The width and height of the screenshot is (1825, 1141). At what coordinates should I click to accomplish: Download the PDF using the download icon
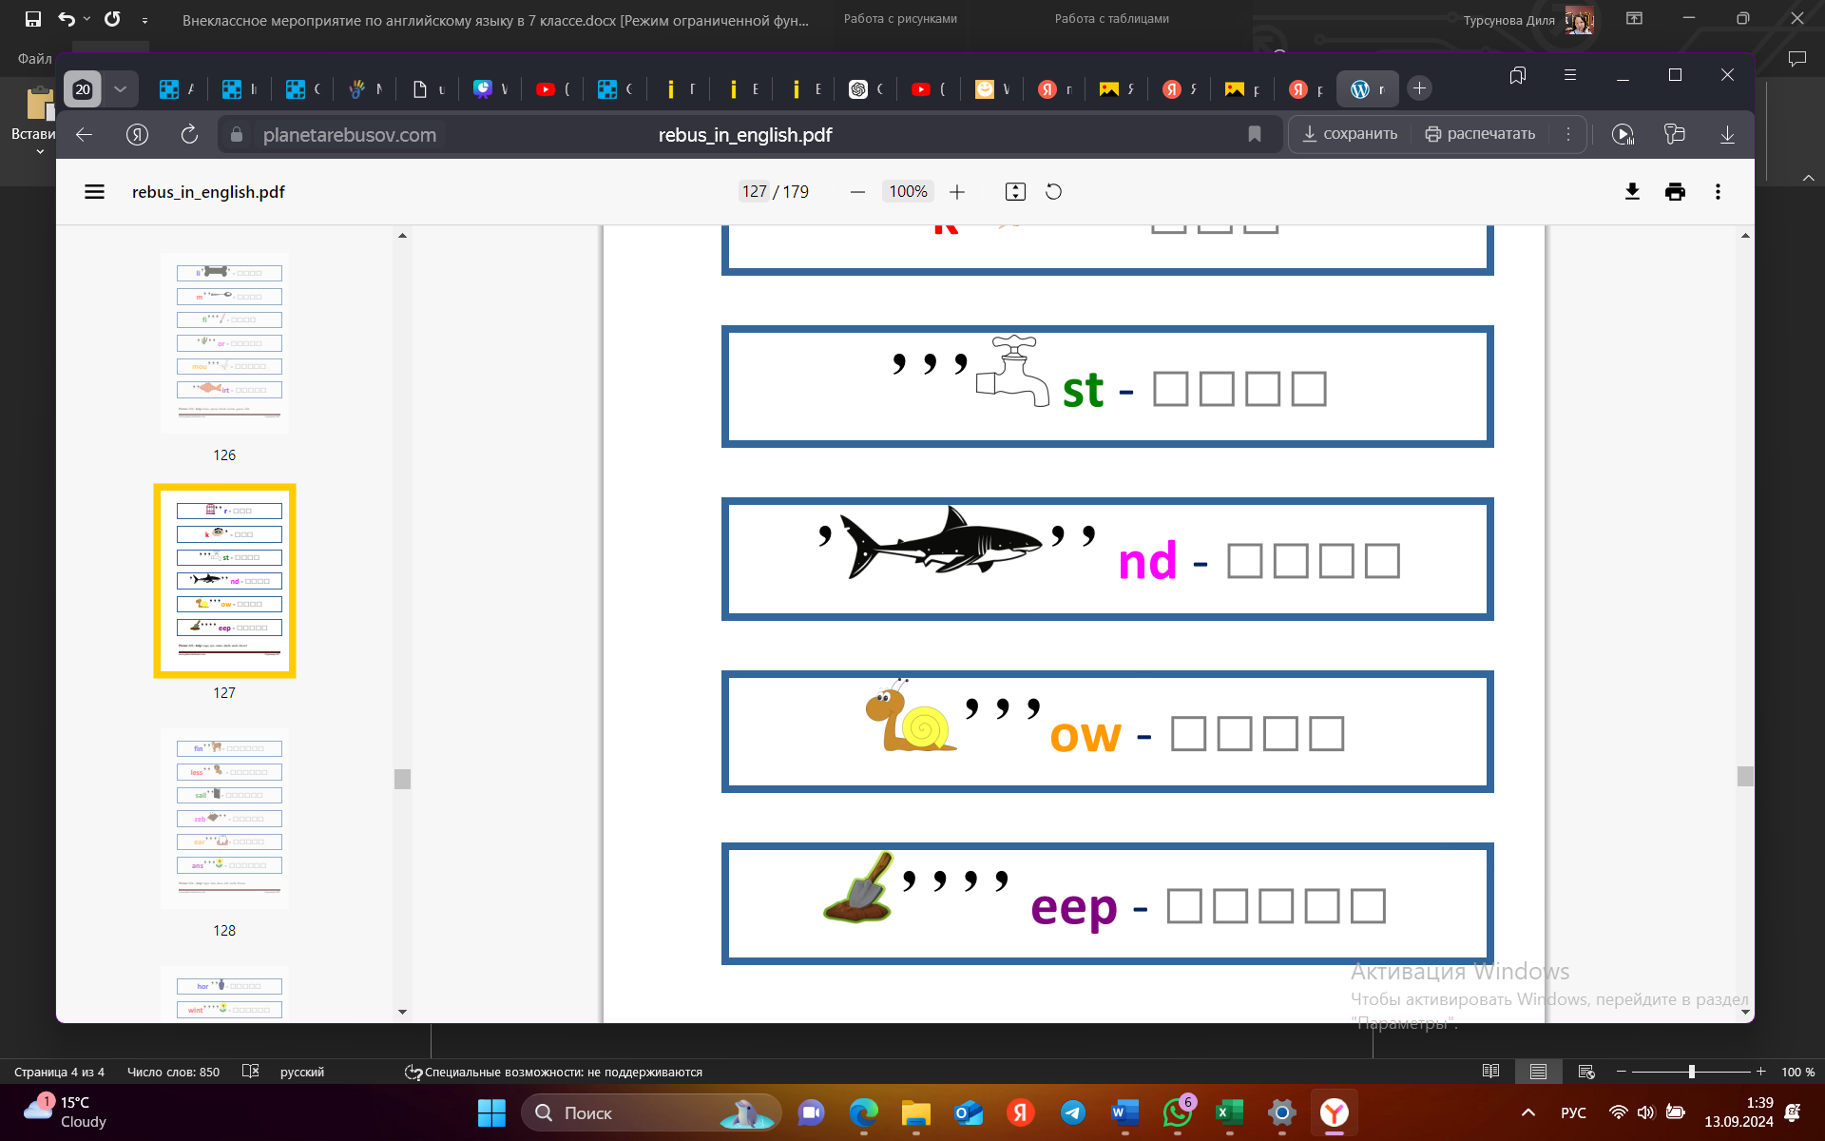1632,192
